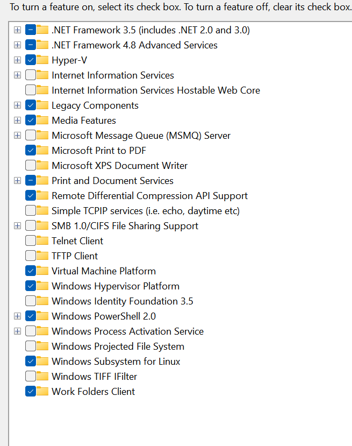Uncheck Work Folders Client checkbox

[x=31, y=391]
